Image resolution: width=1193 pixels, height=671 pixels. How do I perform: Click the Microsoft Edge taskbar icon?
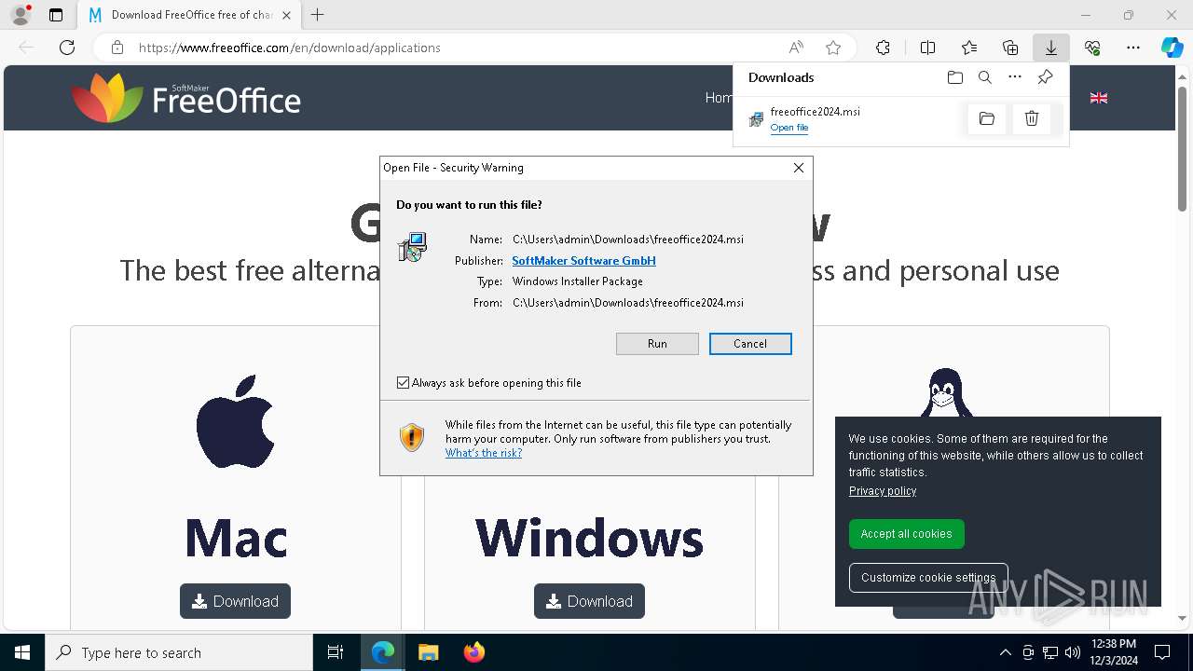click(x=383, y=652)
